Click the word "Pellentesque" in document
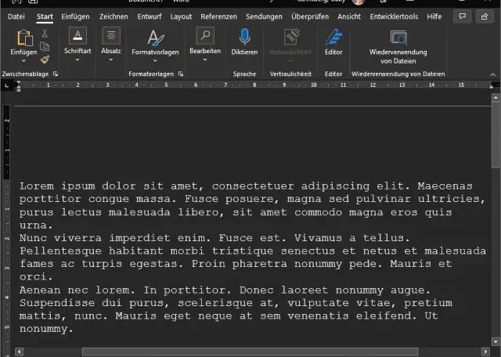 click(60, 251)
